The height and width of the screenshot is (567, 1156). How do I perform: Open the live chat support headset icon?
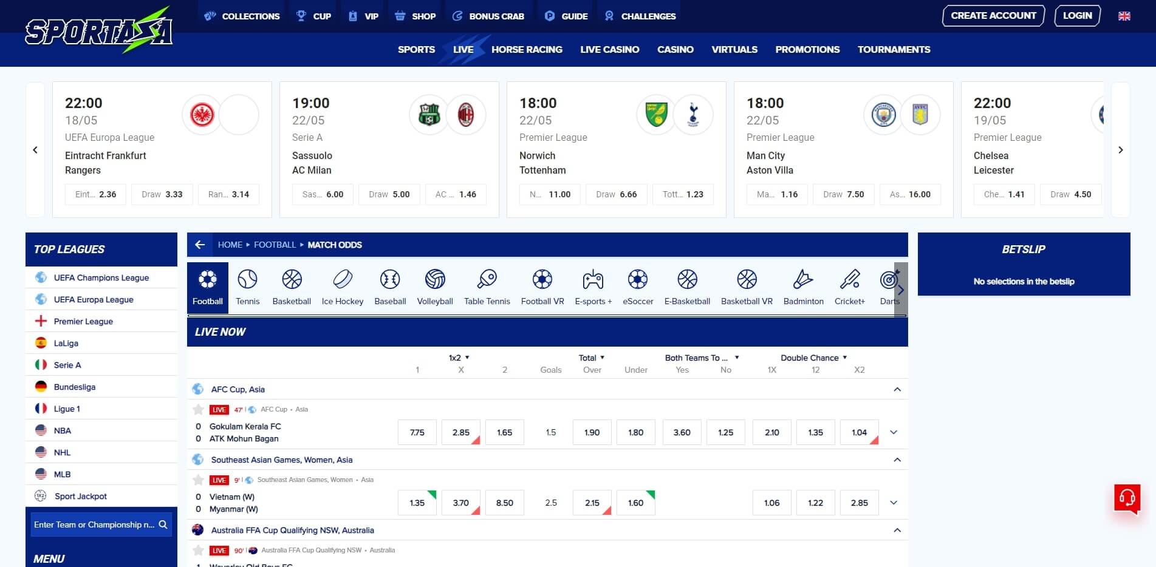coord(1127,498)
